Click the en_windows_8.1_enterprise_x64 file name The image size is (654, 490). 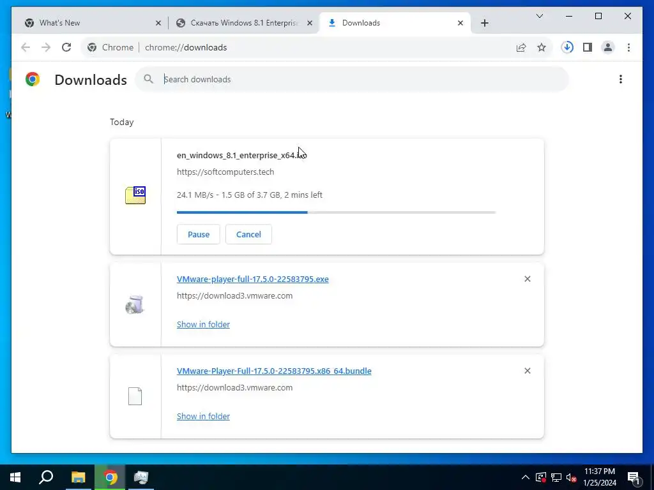pyautogui.click(x=241, y=156)
